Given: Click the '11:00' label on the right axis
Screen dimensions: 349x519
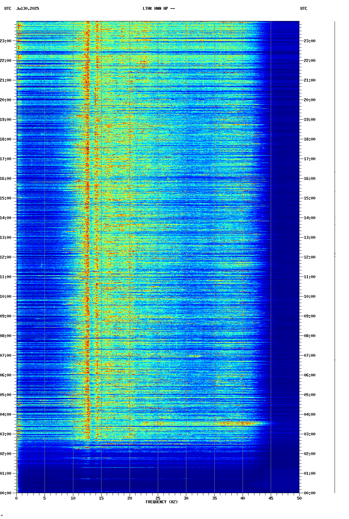Looking at the screenshot, I should (310, 277).
